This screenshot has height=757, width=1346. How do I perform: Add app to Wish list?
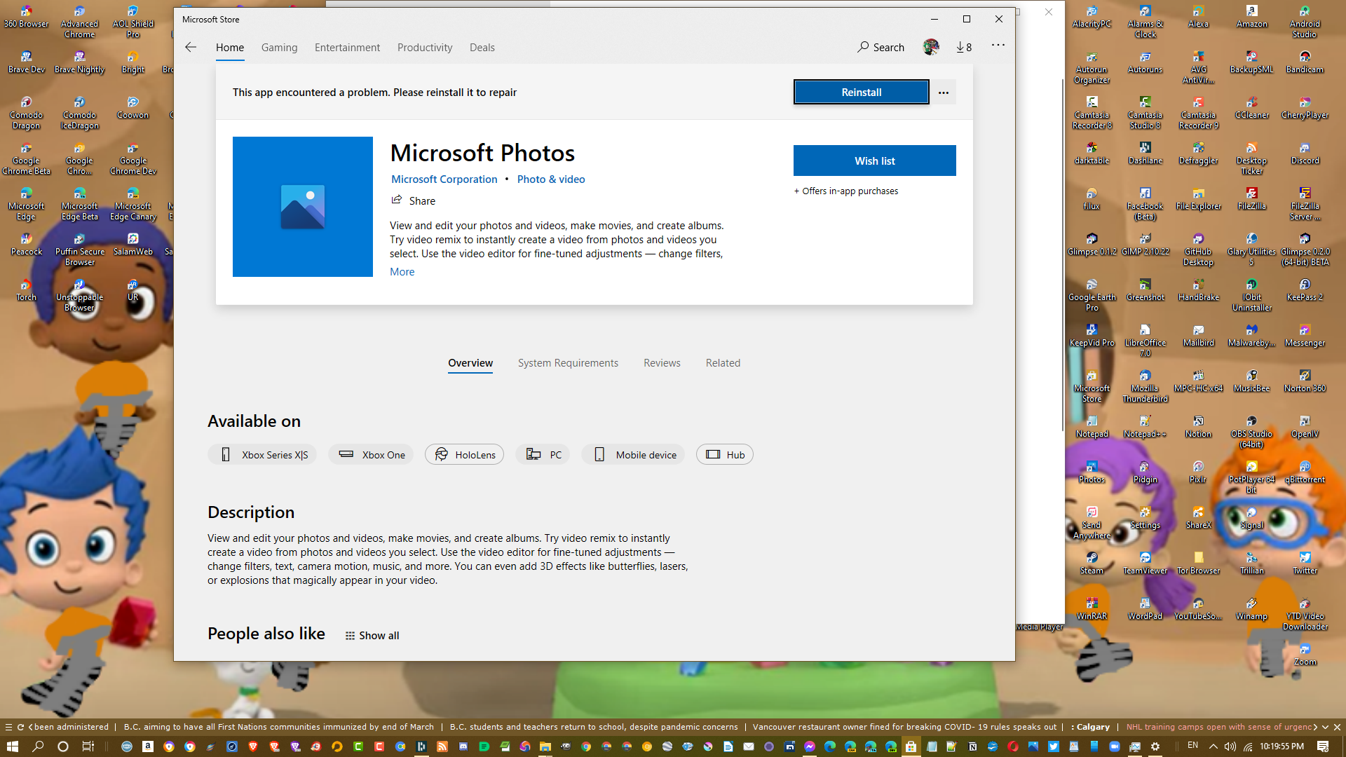click(875, 161)
